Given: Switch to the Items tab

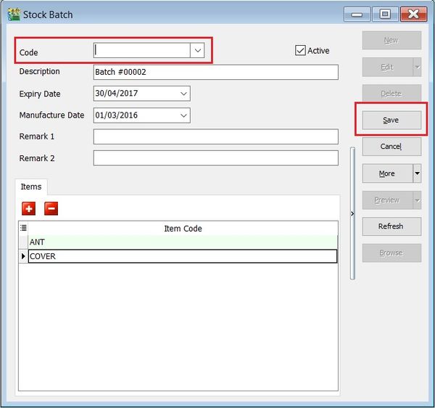Looking at the screenshot, I should [31, 187].
